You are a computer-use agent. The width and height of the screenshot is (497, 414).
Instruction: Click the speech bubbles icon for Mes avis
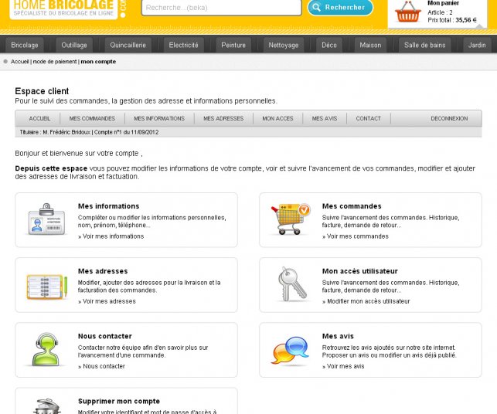pyautogui.click(x=290, y=350)
